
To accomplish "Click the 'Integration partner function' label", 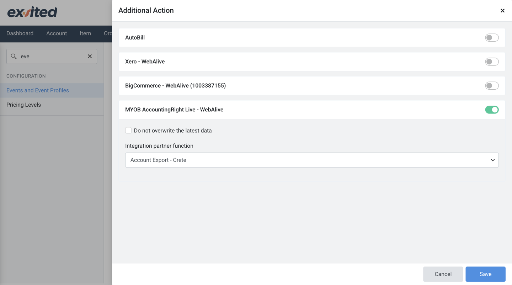I will (x=159, y=146).
